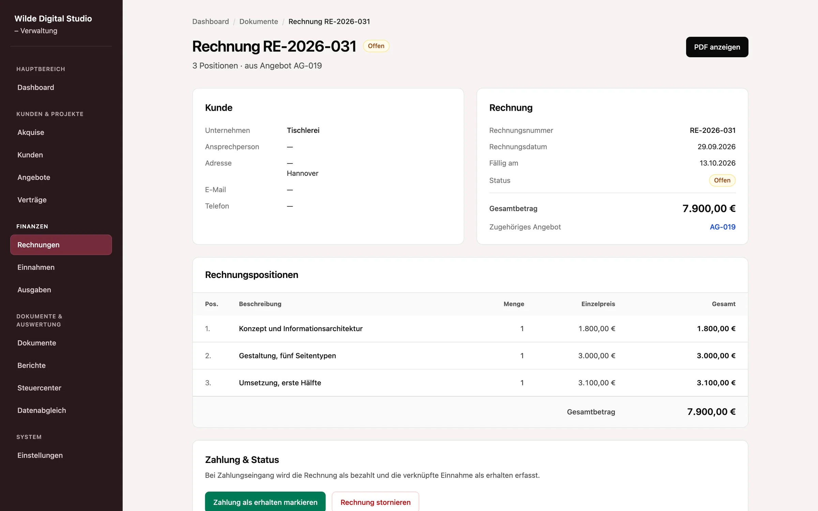
Task: Select the active Rechnungen menu item
Action: pos(61,245)
